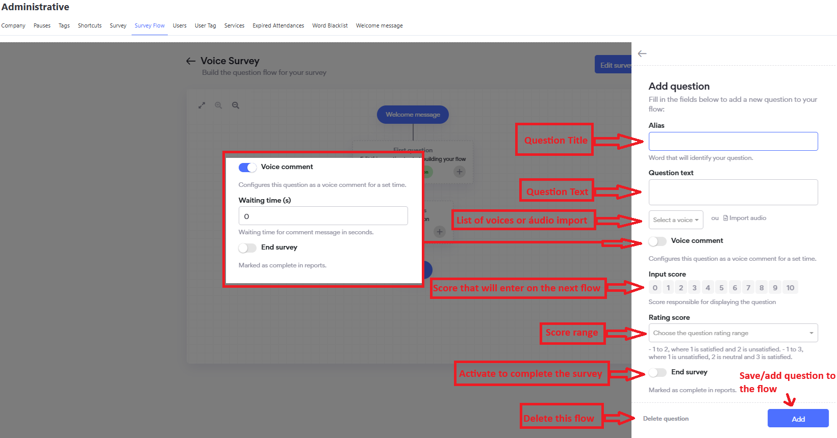Viewport: 837px width, 438px height.
Task: Focus the Question text input field
Action: 733,192
